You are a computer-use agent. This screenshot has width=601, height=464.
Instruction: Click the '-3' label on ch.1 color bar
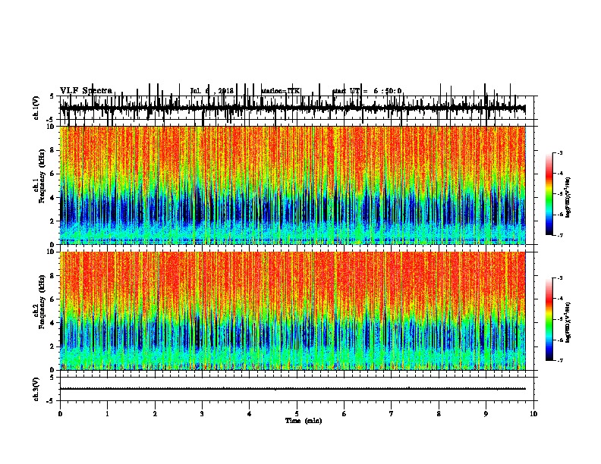pyautogui.click(x=560, y=152)
